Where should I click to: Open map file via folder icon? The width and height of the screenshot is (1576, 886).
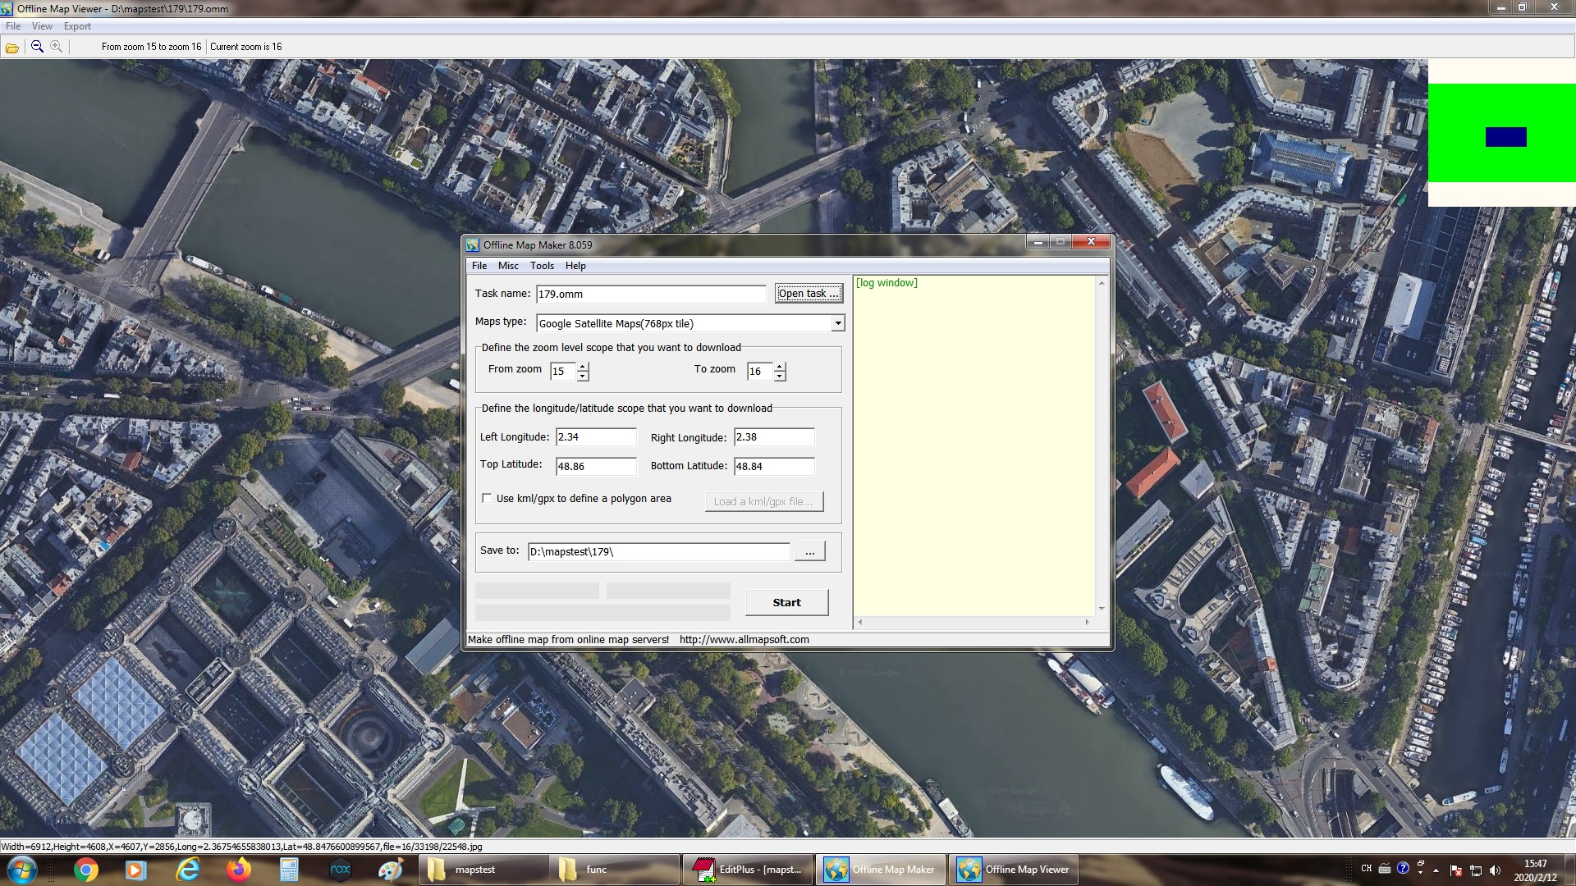tap(12, 47)
